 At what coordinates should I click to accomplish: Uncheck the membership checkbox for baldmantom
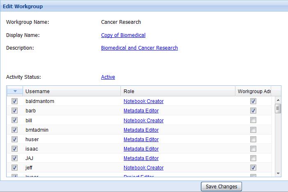(x=15, y=101)
